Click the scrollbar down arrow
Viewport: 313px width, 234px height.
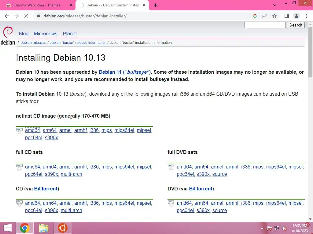[310, 219]
